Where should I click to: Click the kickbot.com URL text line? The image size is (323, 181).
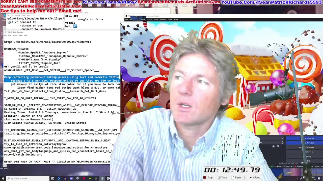(47, 42)
